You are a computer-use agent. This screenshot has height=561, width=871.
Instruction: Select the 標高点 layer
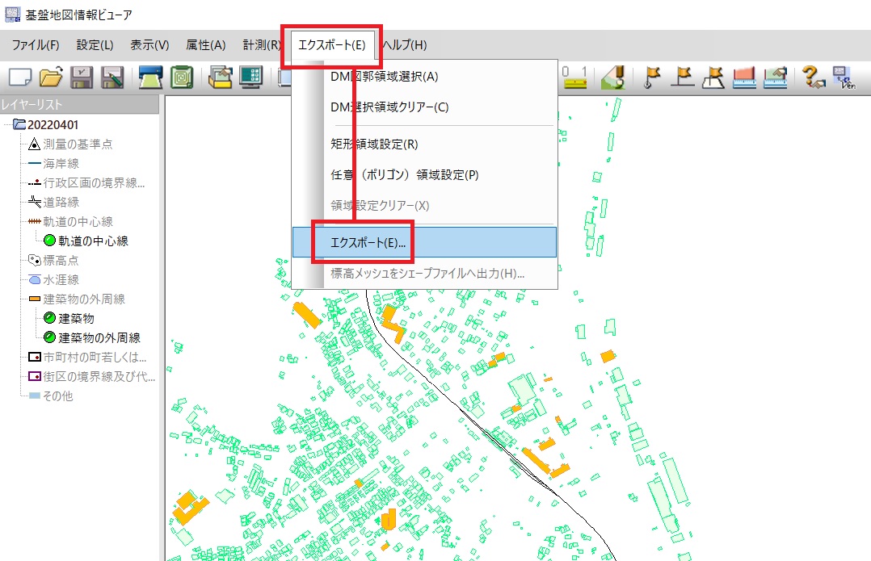61,260
